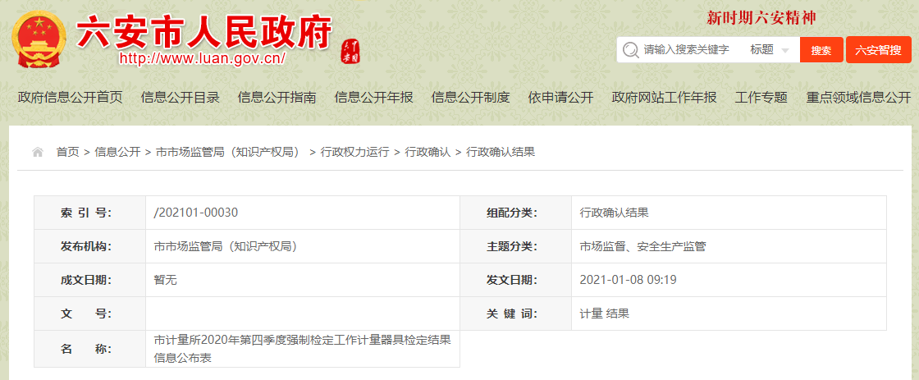Click the 新时期六安精神 banner text
This screenshot has height=380, width=919.
point(761,18)
